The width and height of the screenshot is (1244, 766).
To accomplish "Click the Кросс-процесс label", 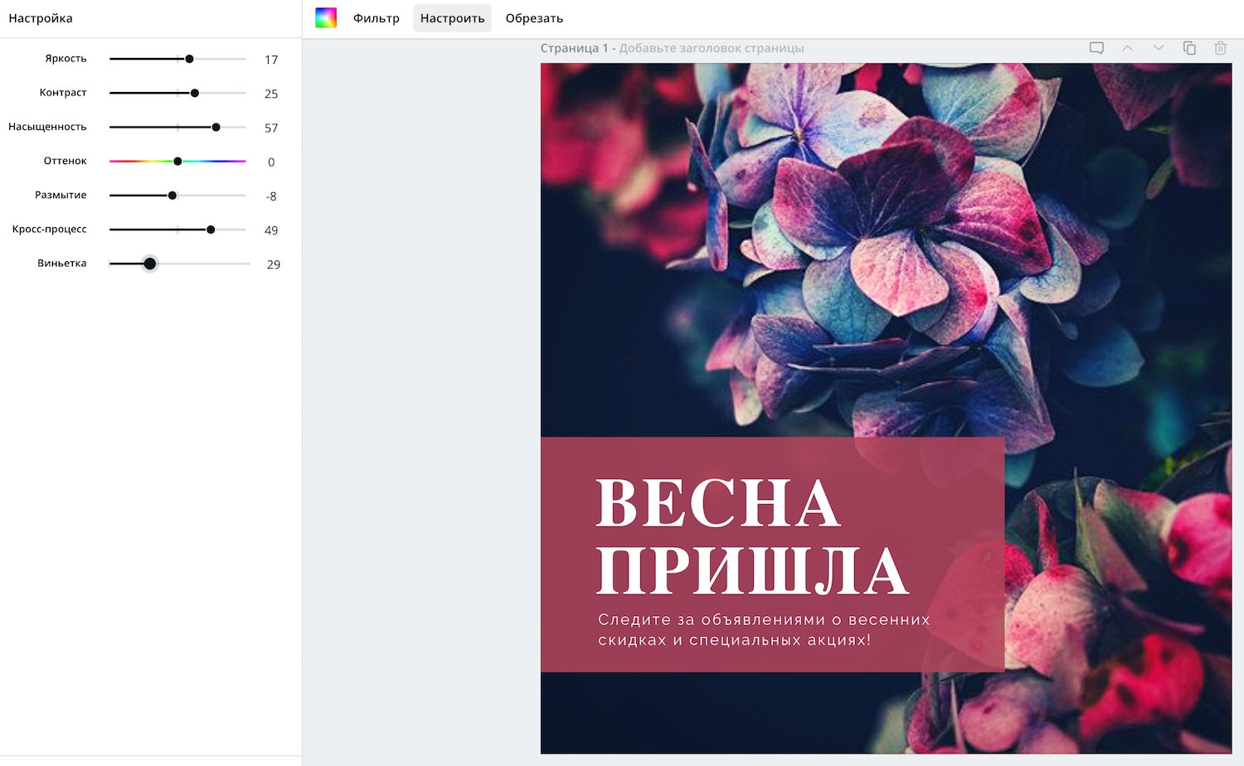I will pyautogui.click(x=49, y=230).
